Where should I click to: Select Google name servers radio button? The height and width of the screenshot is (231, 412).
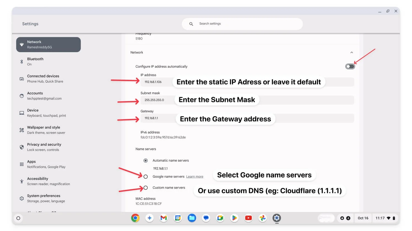click(x=146, y=177)
